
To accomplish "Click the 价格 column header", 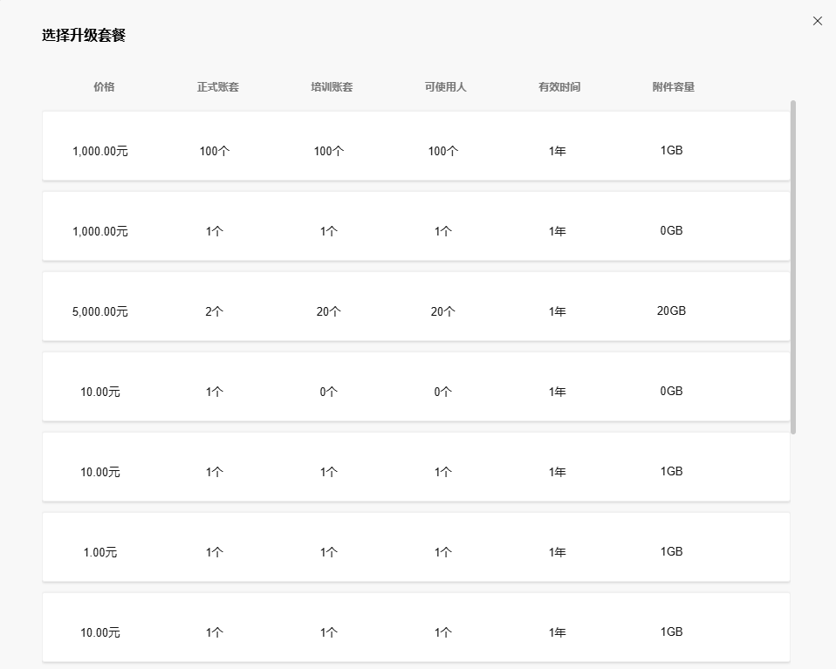I will 104,87.
